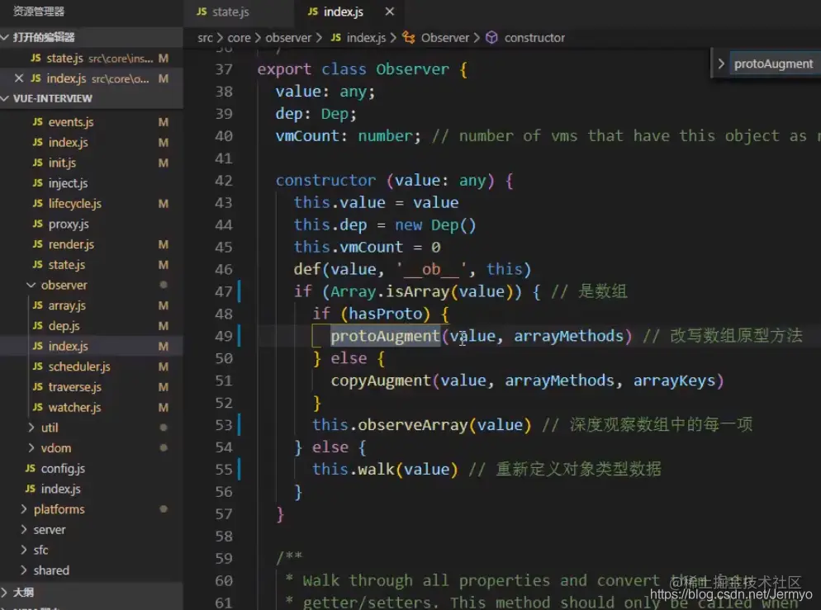The width and height of the screenshot is (821, 610).
Task: Close index.js in the open editors list
Action: click(19, 78)
